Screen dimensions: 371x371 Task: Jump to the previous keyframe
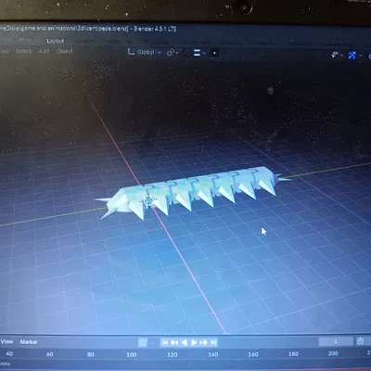tap(174, 342)
